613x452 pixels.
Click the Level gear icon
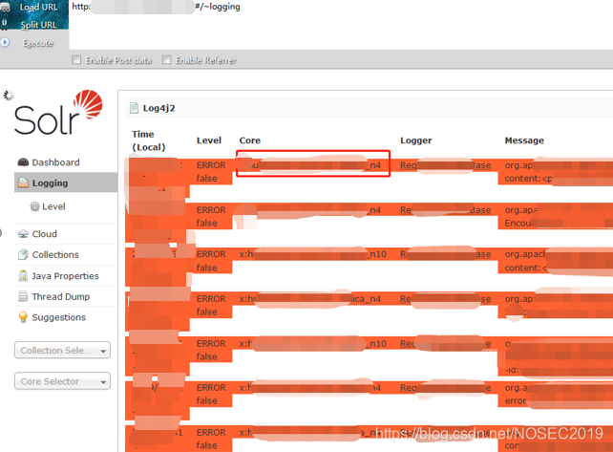(34, 206)
